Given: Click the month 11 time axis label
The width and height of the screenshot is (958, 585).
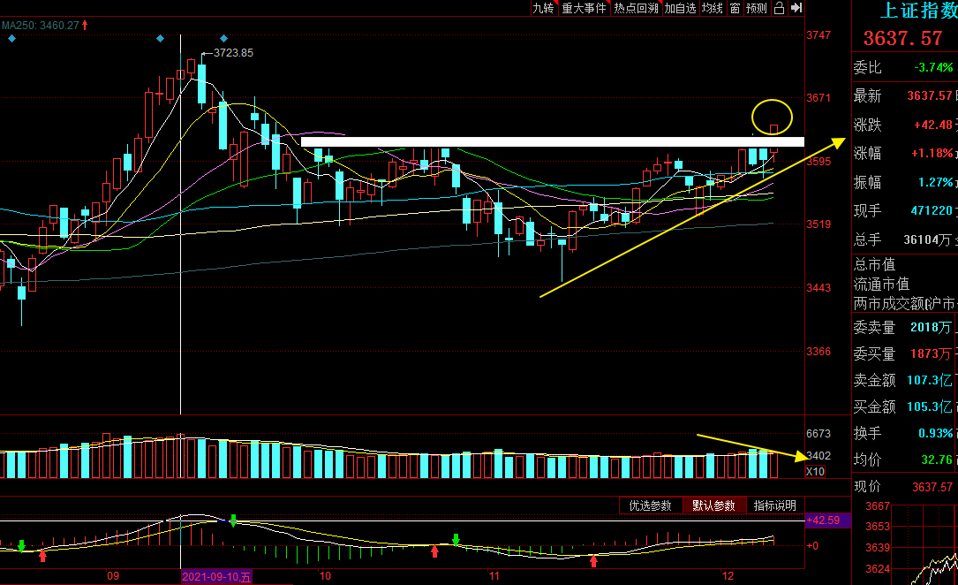Looking at the screenshot, I should click(494, 576).
